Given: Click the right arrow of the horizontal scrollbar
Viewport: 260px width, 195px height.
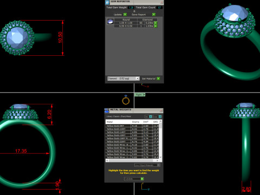Looking at the screenshot, I should [x=157, y=160].
